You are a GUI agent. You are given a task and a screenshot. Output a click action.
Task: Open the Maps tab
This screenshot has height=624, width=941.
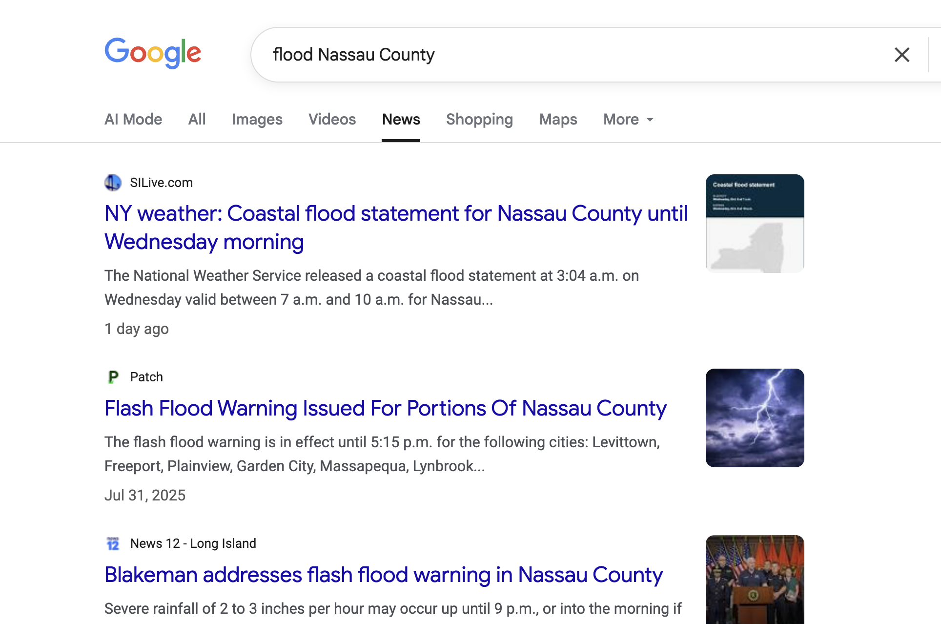point(558,120)
